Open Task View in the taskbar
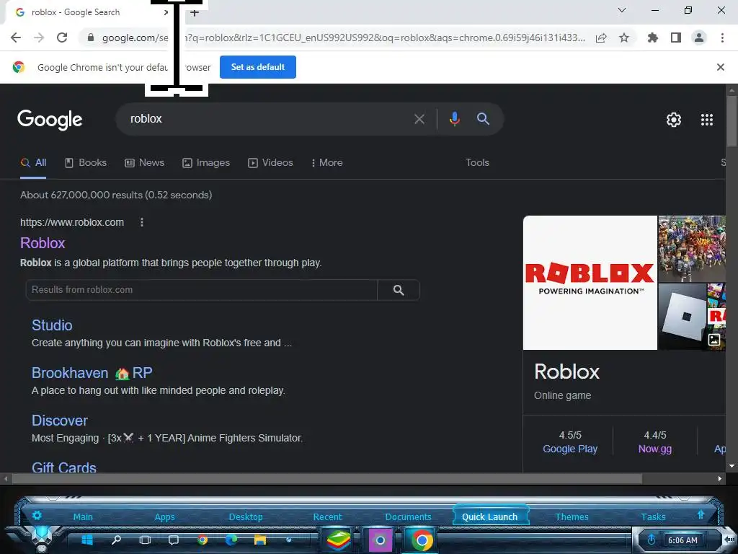738x554 pixels. (145, 540)
